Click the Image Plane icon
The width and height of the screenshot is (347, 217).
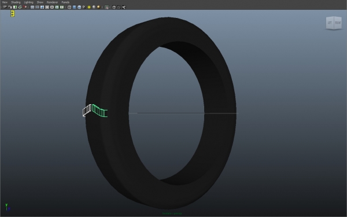(20, 7)
